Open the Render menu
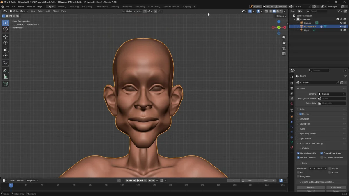 pyautogui.click(x=21, y=6)
